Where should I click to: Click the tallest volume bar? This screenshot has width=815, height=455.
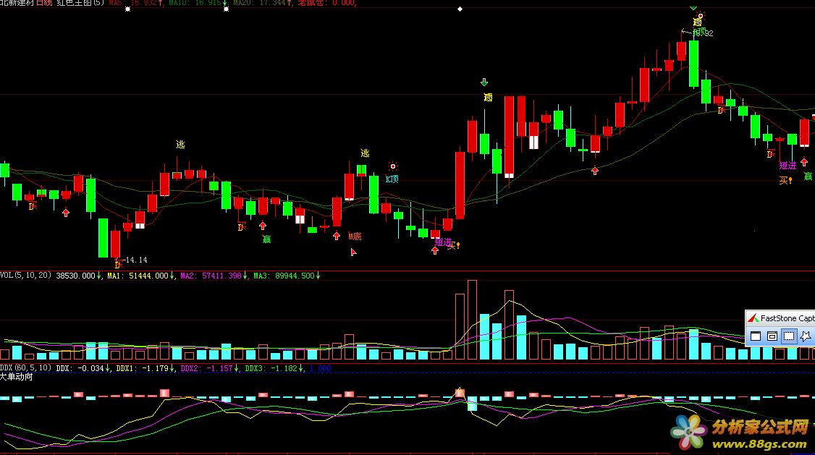point(472,320)
